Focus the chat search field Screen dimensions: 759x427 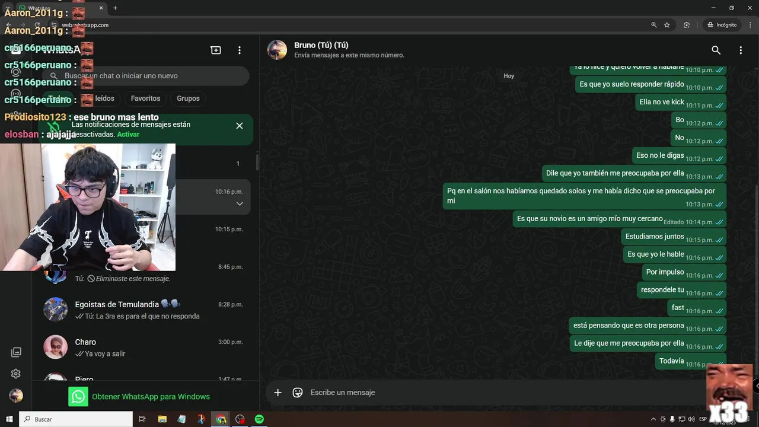coord(145,76)
